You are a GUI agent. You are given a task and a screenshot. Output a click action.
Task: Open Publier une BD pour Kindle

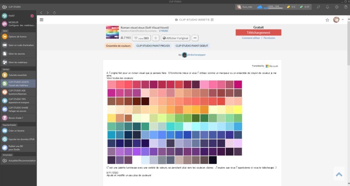click(18, 148)
